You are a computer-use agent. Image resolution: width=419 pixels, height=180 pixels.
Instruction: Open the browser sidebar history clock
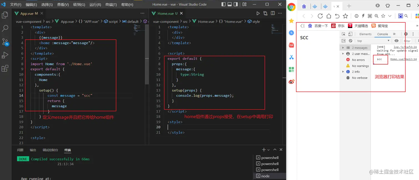point(291,33)
